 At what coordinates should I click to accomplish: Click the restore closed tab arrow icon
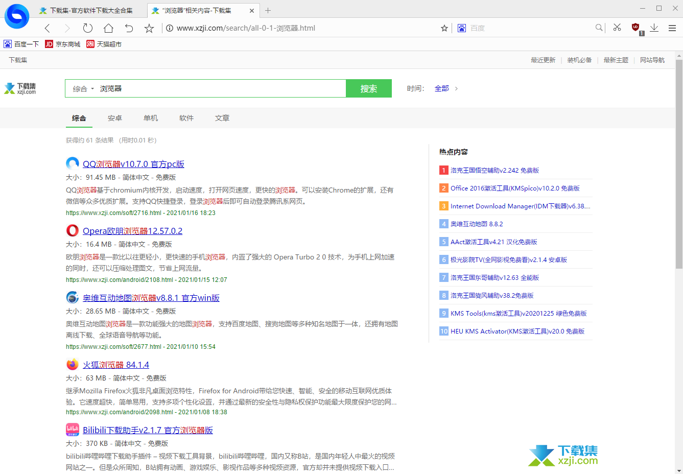tap(129, 28)
